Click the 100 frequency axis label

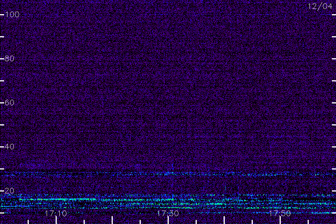(12, 15)
